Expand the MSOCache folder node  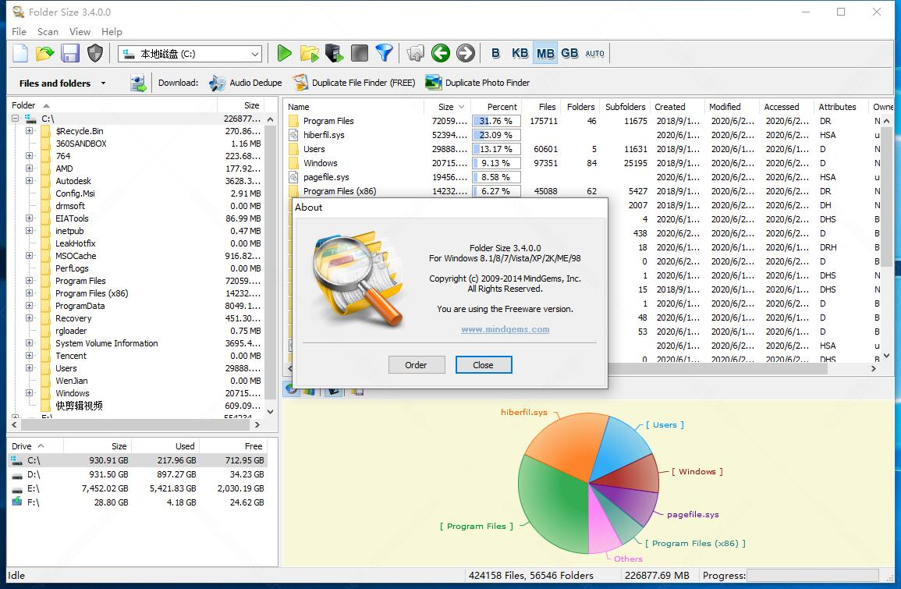[29, 256]
